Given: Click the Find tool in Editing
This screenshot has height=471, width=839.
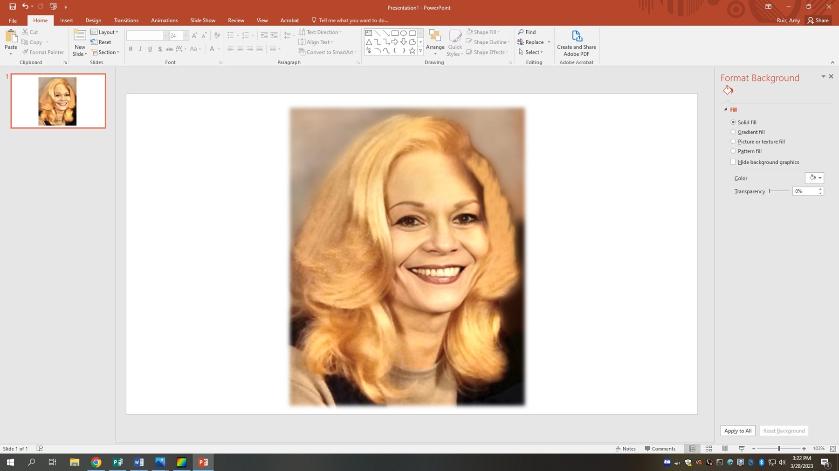Looking at the screenshot, I should [527, 32].
